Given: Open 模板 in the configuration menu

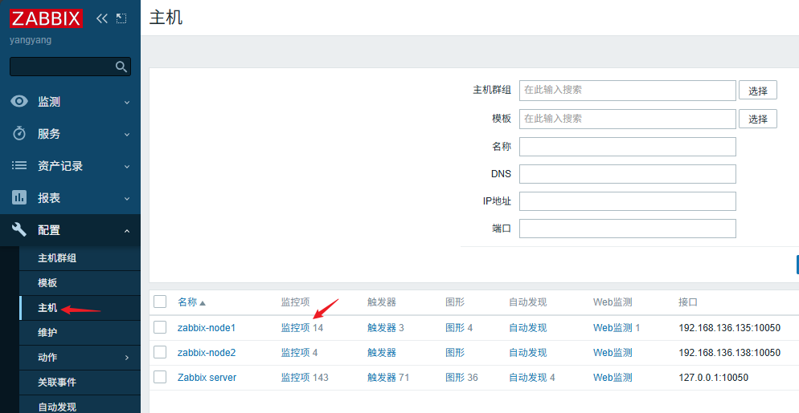Looking at the screenshot, I should (47, 283).
